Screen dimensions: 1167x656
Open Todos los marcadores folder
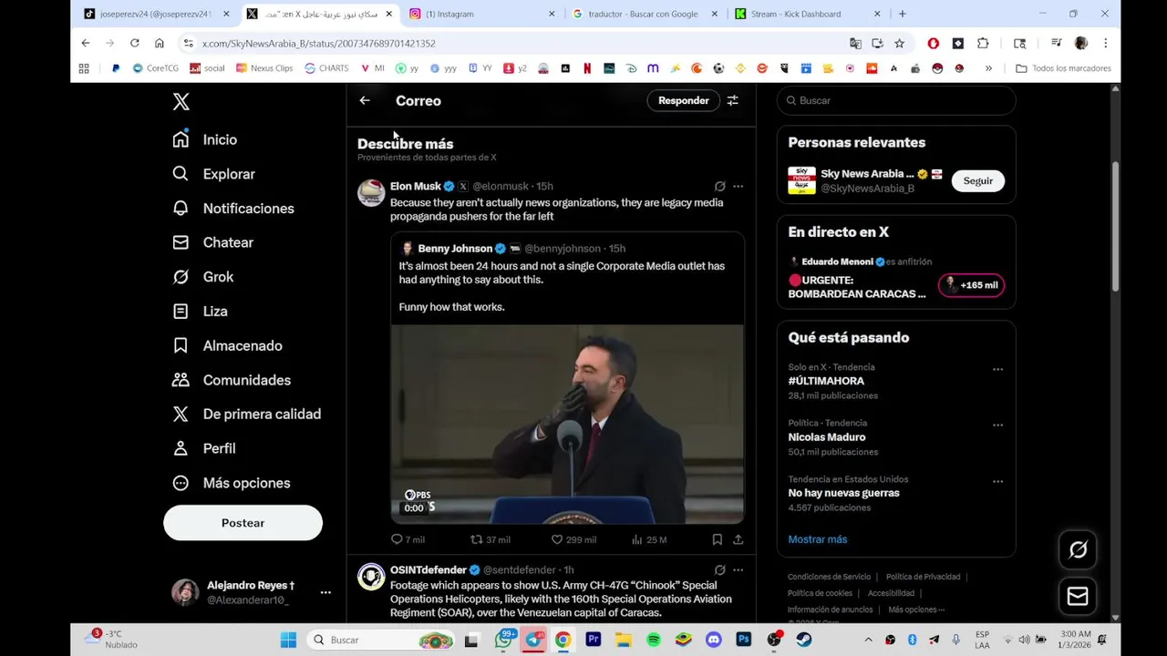[1063, 68]
